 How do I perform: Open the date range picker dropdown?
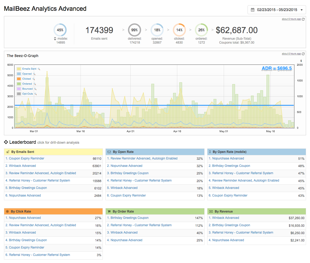[x=277, y=10]
